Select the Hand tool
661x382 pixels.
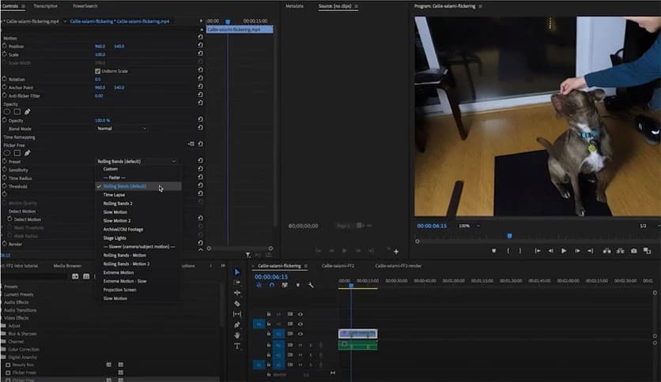tap(237, 335)
